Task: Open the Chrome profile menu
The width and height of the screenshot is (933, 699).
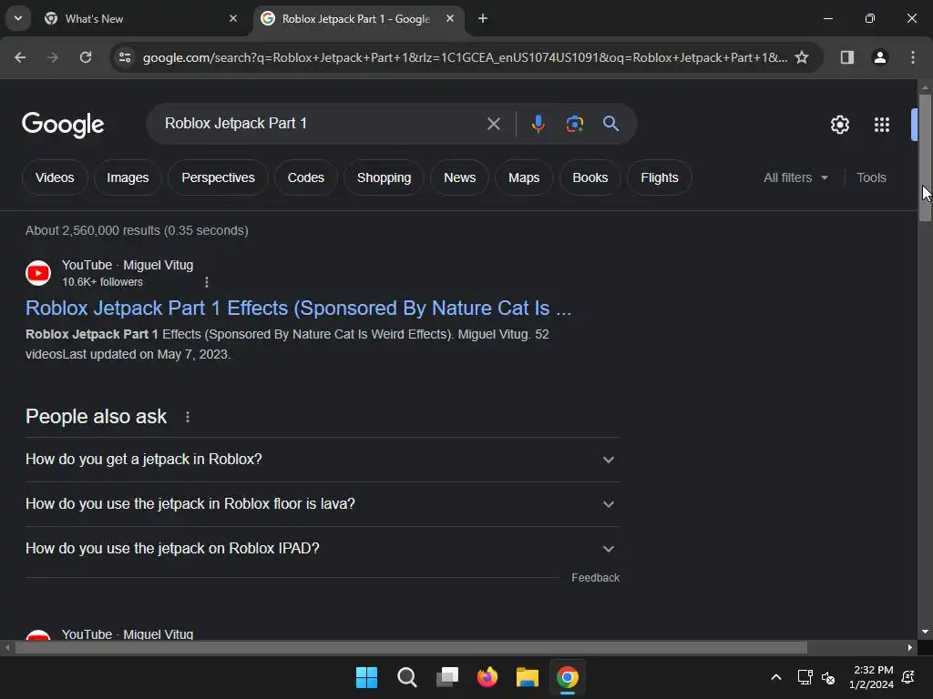Action: 880,57
